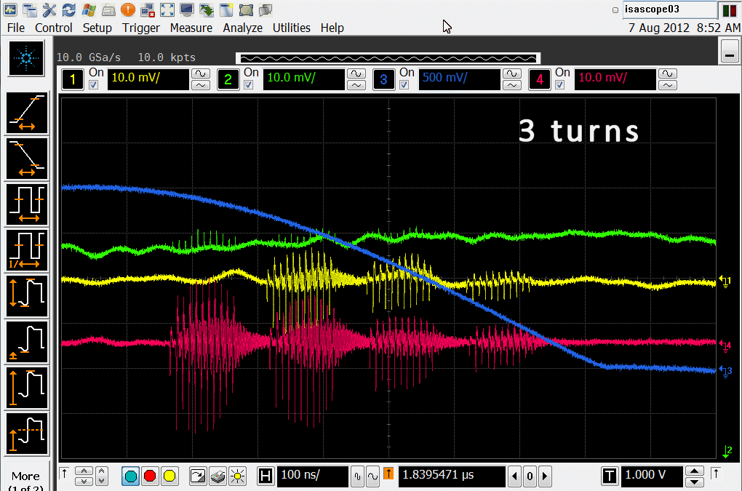Click the 100 ns/ timebase field

pos(313,476)
